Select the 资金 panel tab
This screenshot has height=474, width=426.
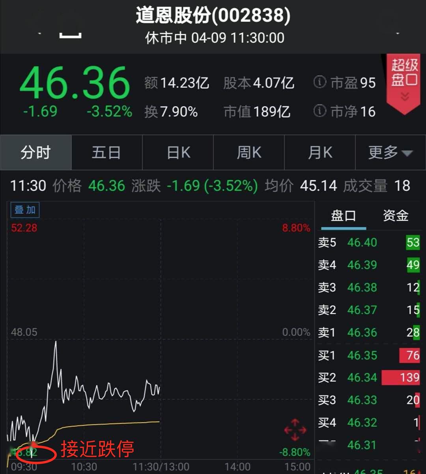[396, 216]
